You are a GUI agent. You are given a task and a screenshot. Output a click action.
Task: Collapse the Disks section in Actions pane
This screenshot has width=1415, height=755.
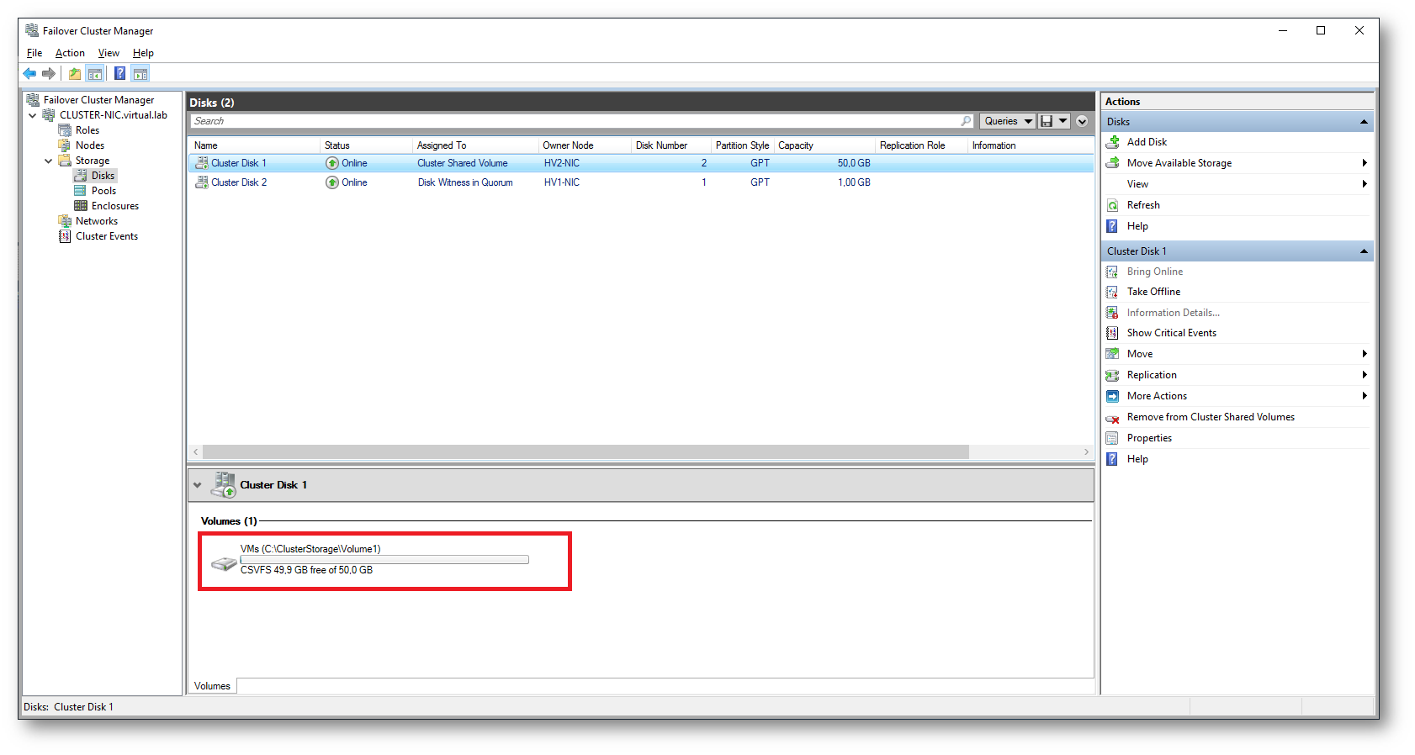tap(1364, 122)
